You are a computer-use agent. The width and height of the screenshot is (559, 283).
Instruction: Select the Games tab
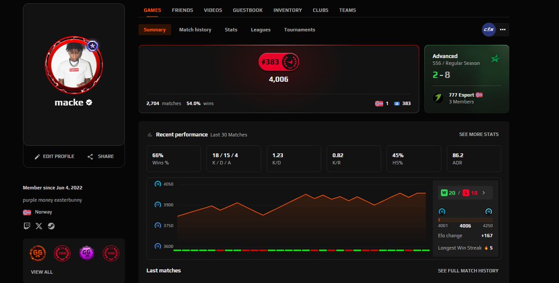coord(152,10)
